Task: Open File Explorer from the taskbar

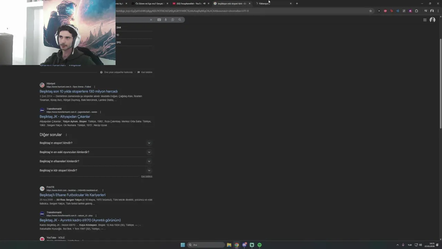Action: 229,245
